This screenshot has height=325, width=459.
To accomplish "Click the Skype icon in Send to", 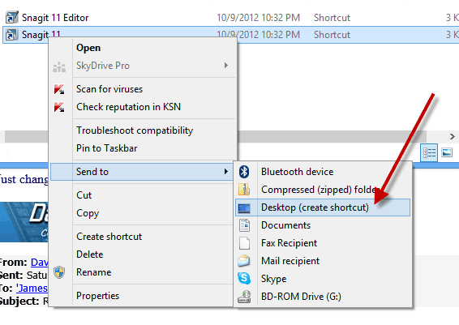I will (x=244, y=279).
